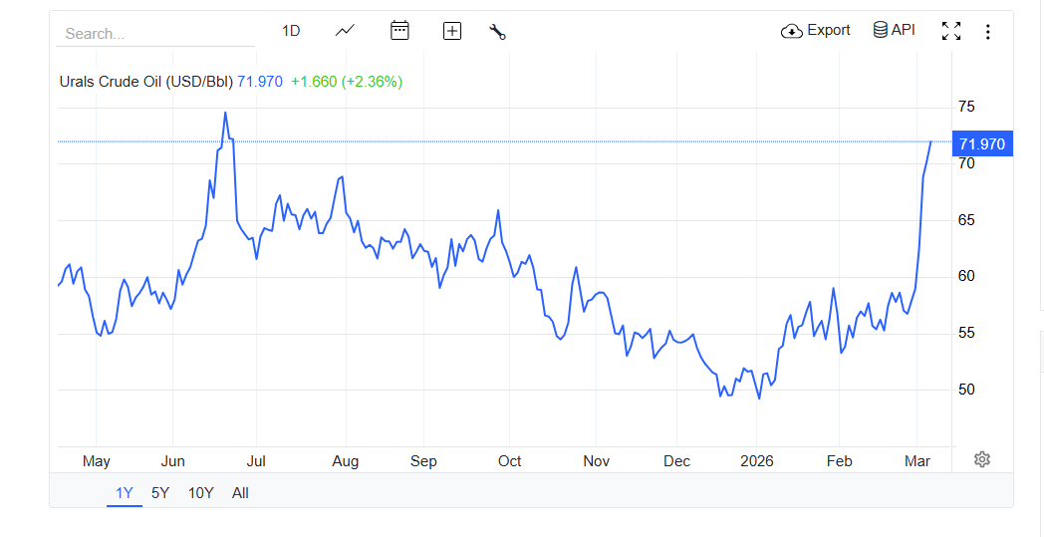
Task: Click the chart type line icon
Action: click(x=345, y=31)
